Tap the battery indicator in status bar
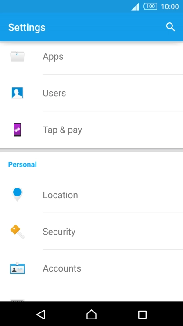 pyautogui.click(x=150, y=7)
